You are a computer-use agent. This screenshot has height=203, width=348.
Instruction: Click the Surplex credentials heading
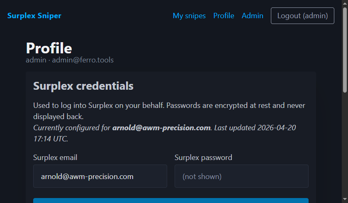tap(83, 86)
